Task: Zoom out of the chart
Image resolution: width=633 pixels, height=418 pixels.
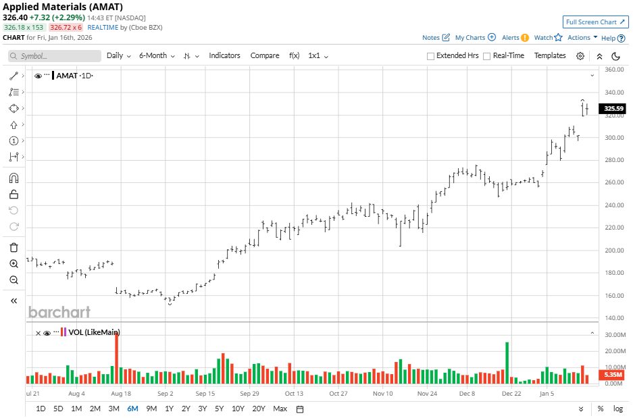Action: tap(14, 280)
